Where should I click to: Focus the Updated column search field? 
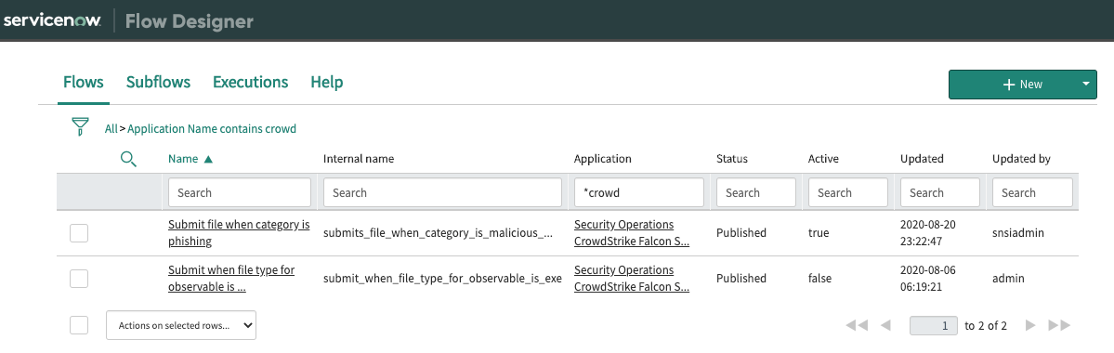point(940,192)
